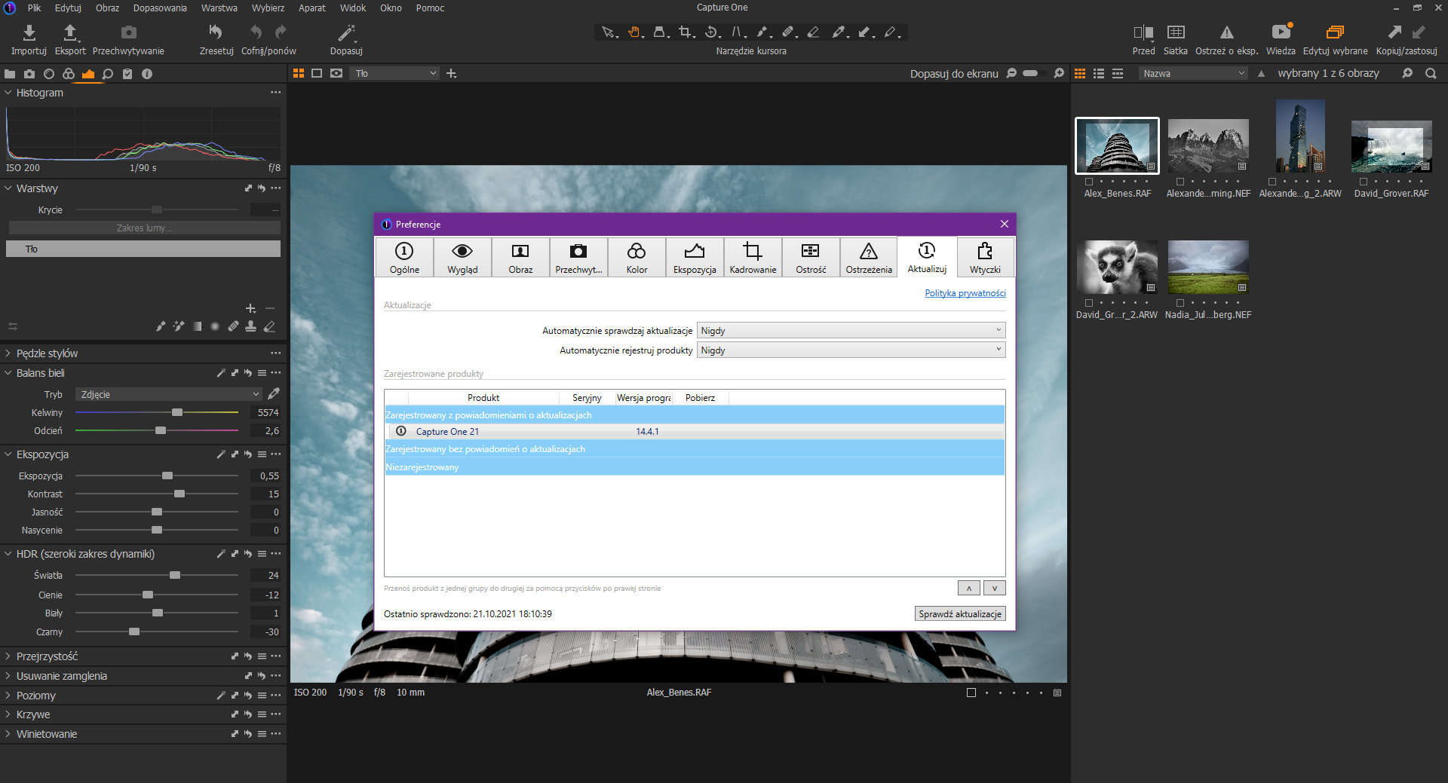This screenshot has height=783, width=1448.
Task: Click the Importuj import icon
Action: 29,32
